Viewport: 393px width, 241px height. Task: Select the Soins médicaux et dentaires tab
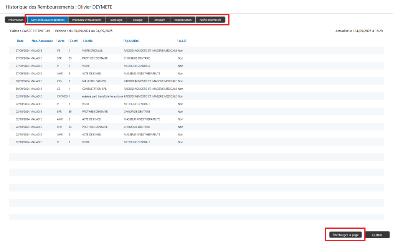click(48, 20)
